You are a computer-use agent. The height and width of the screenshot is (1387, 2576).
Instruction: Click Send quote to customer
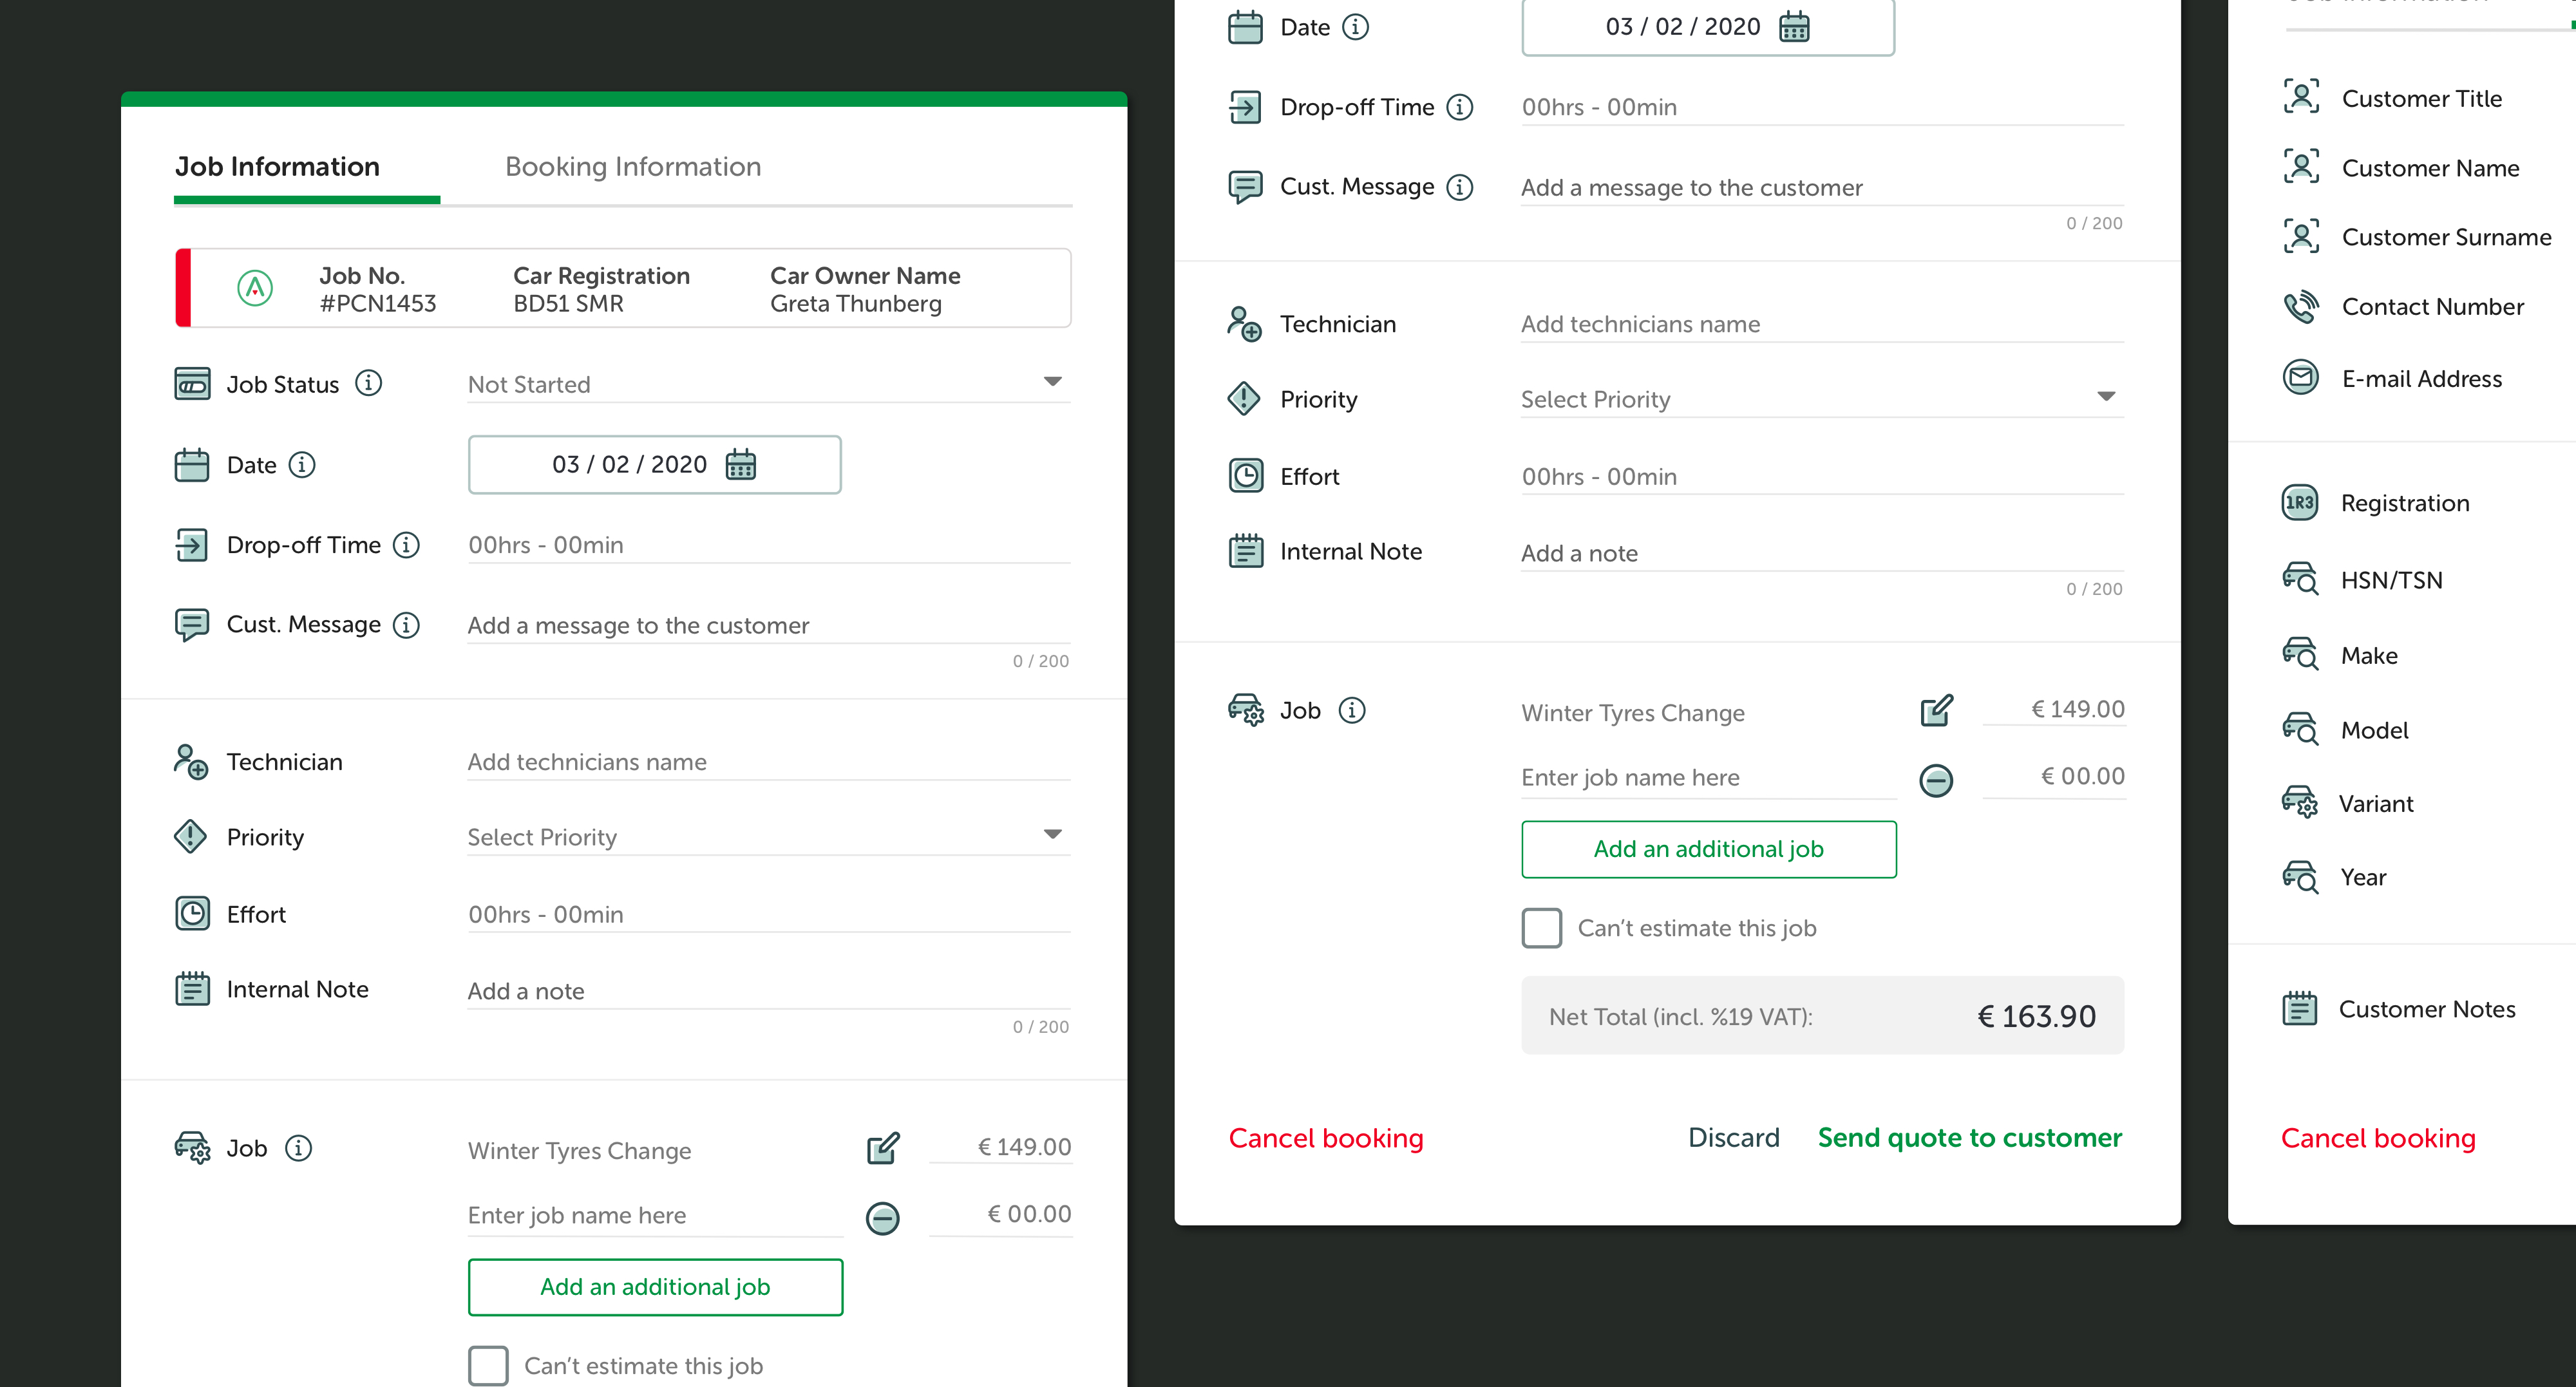pyautogui.click(x=1970, y=1138)
